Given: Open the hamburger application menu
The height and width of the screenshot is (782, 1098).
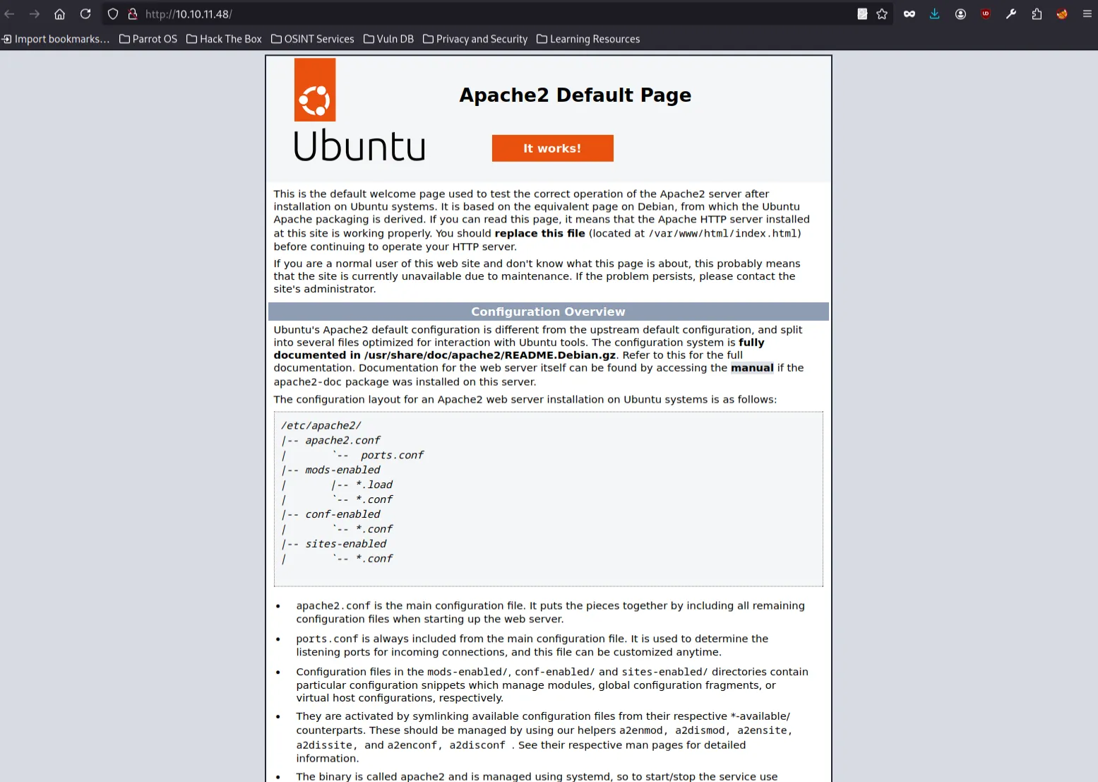Looking at the screenshot, I should tap(1087, 14).
